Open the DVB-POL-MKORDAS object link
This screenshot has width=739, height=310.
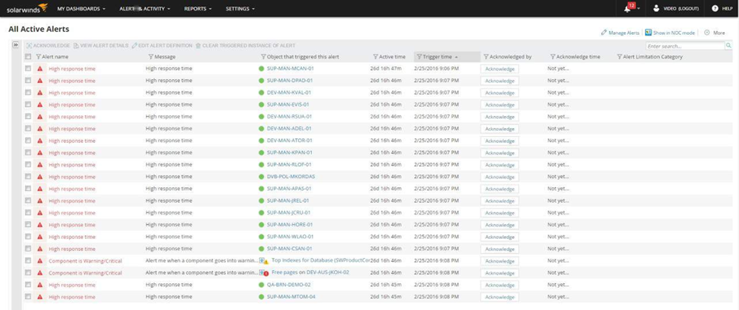coord(291,177)
